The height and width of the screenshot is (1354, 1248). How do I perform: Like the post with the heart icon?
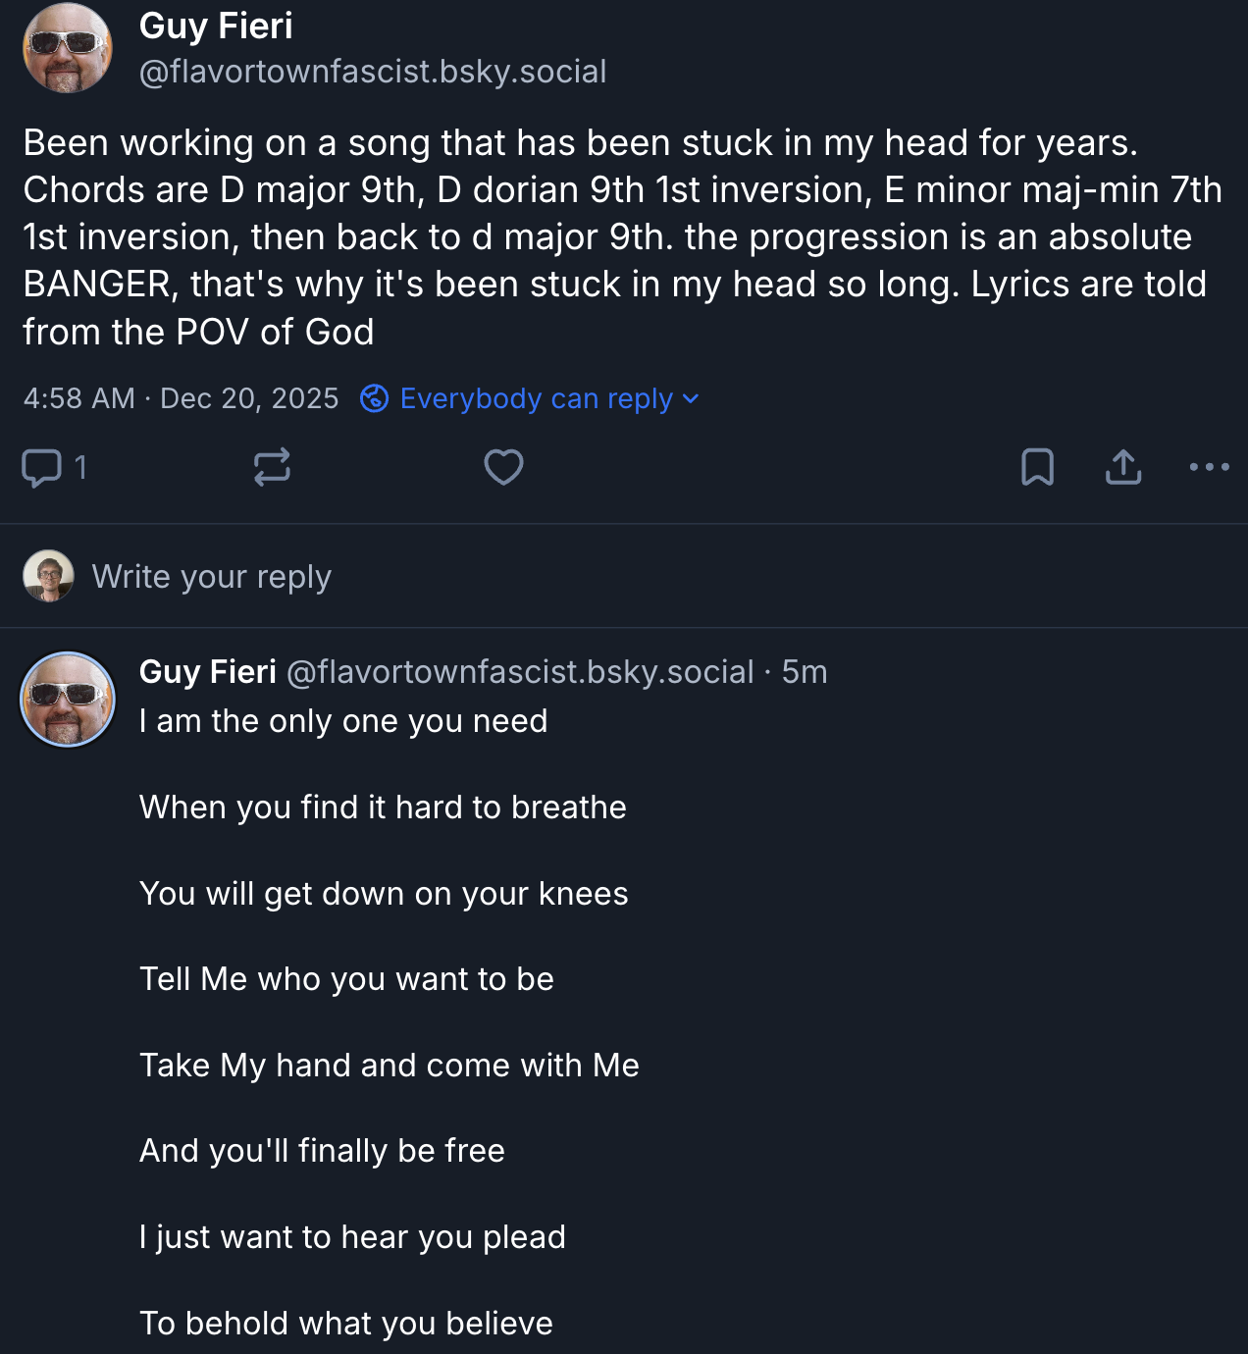(x=503, y=468)
